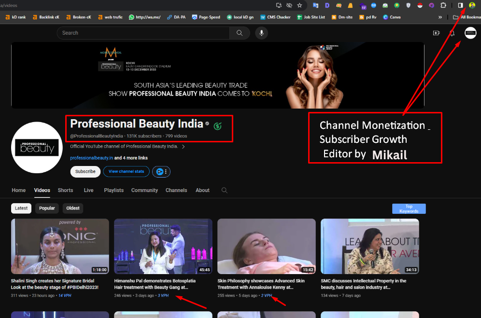Open the browser extensions puzzle icon
The width and height of the screenshot is (481, 318).
coord(443,5)
